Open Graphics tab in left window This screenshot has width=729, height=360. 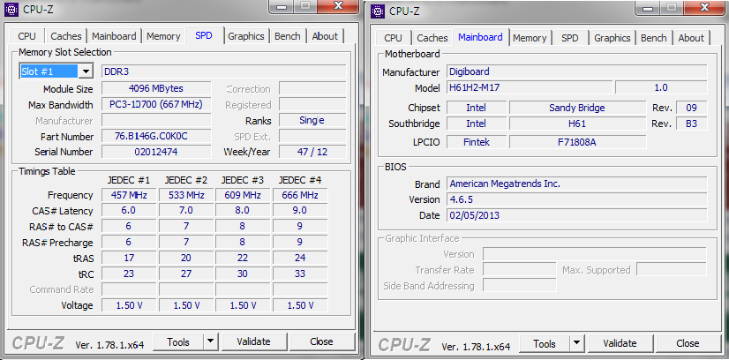(246, 36)
